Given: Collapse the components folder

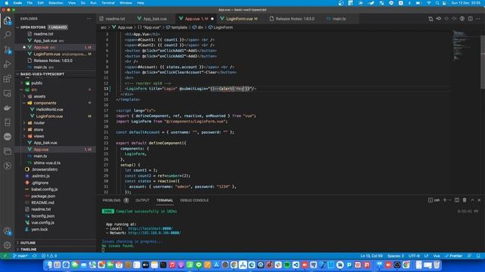Looking at the screenshot, I should (x=45, y=103).
